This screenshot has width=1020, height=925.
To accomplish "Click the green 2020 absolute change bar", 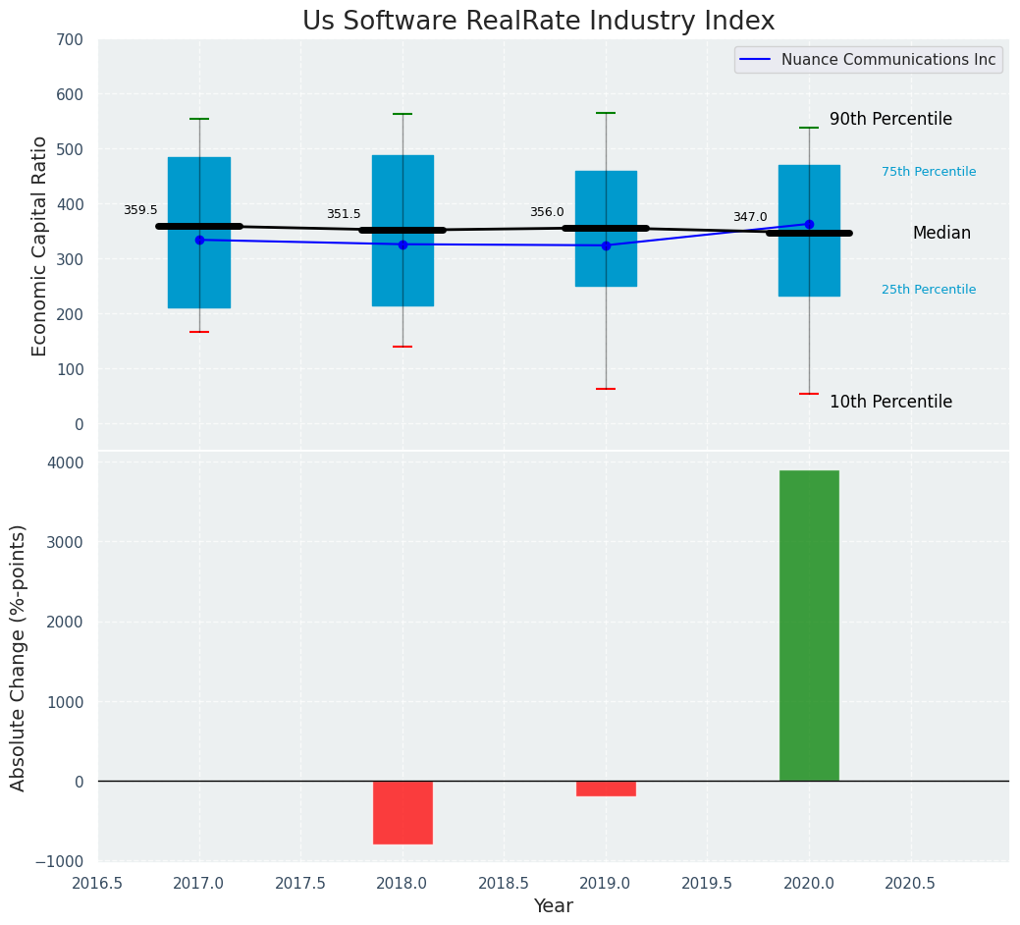I will tap(809, 626).
